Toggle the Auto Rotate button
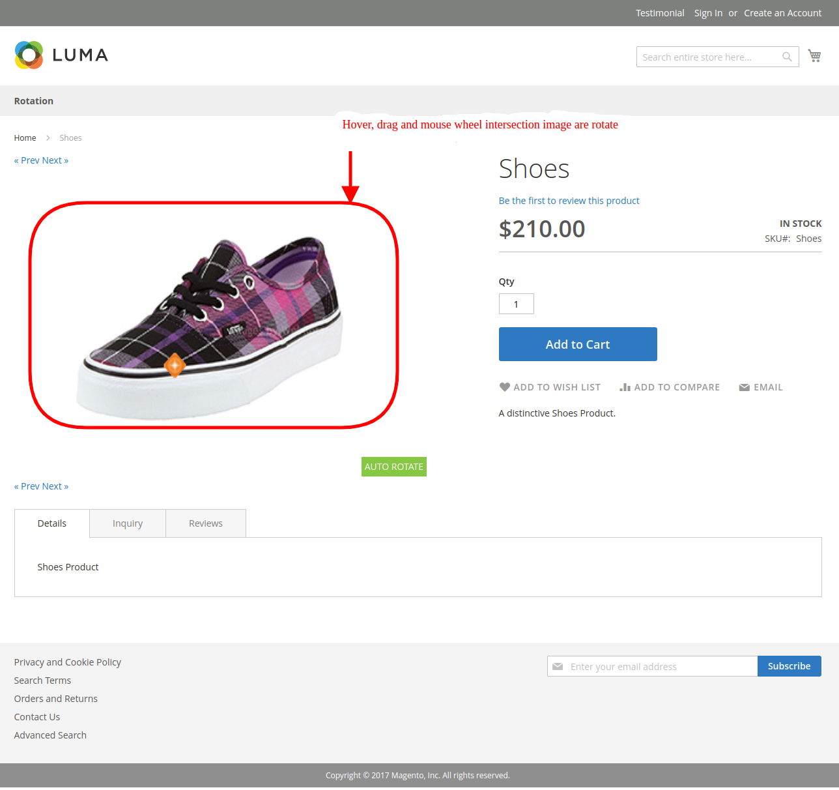The image size is (839, 790). pos(393,467)
